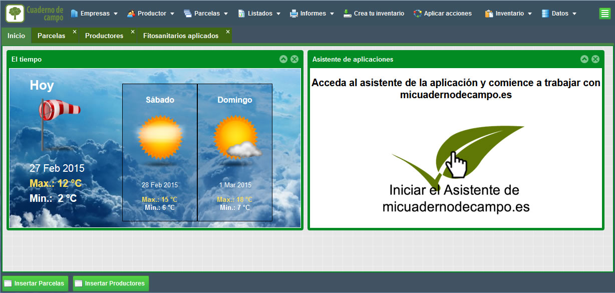Expand the Inventario dropdown arrow
The height and width of the screenshot is (293, 615).
[530, 14]
